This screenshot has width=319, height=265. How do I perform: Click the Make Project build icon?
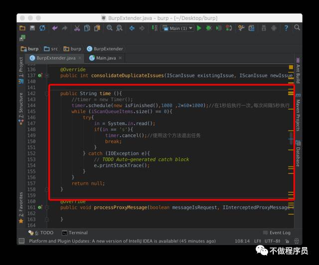pos(155,28)
